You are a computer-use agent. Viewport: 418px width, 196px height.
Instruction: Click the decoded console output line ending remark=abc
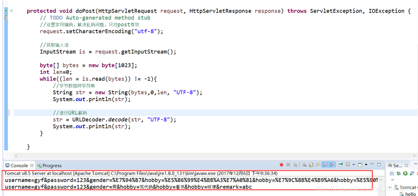point(128,187)
